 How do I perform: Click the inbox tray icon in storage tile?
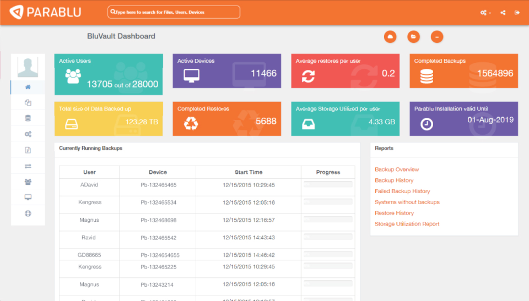[308, 124]
